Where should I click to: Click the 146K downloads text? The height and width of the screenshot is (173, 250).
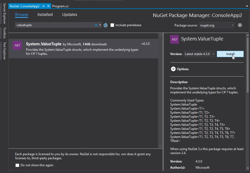coord(95,44)
